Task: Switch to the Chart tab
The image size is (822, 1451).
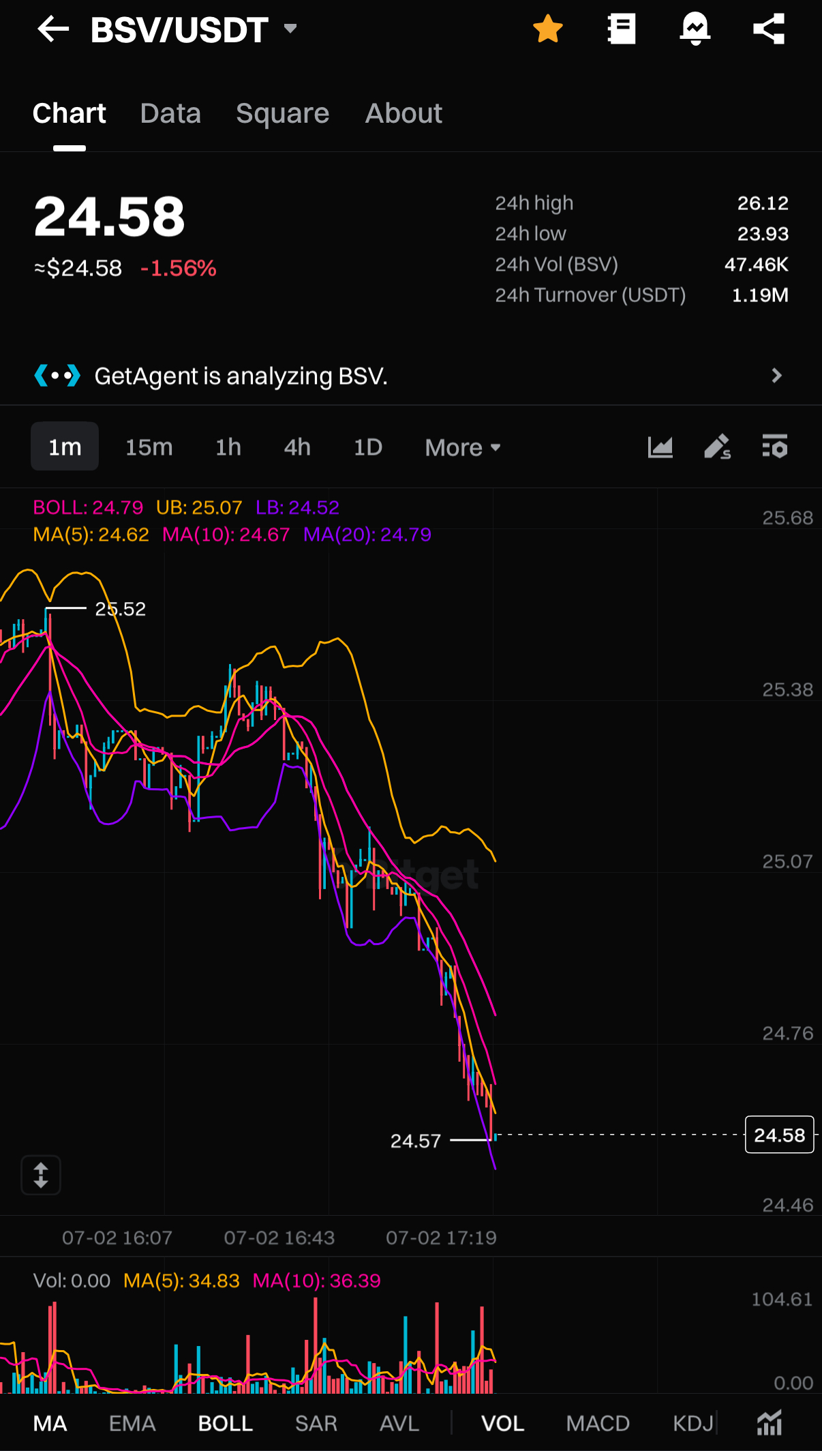Action: pyautogui.click(x=70, y=113)
